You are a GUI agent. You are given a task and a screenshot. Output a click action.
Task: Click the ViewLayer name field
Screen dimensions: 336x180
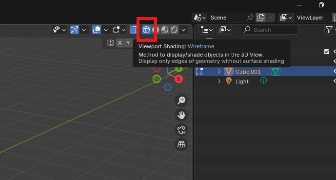pyautogui.click(x=313, y=18)
